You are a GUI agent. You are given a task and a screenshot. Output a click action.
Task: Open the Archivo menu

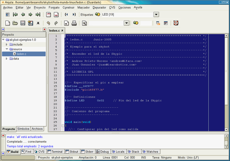(8, 8)
